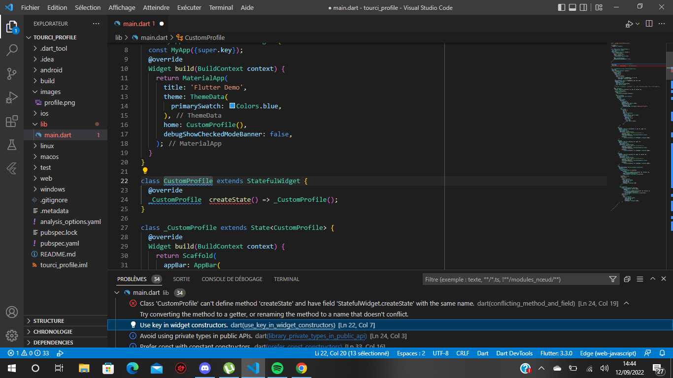Expand the CHRONOLOGIE section
The image size is (673, 378).
[66, 332]
